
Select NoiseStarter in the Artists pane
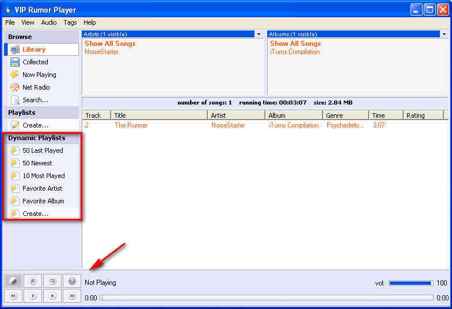click(101, 52)
